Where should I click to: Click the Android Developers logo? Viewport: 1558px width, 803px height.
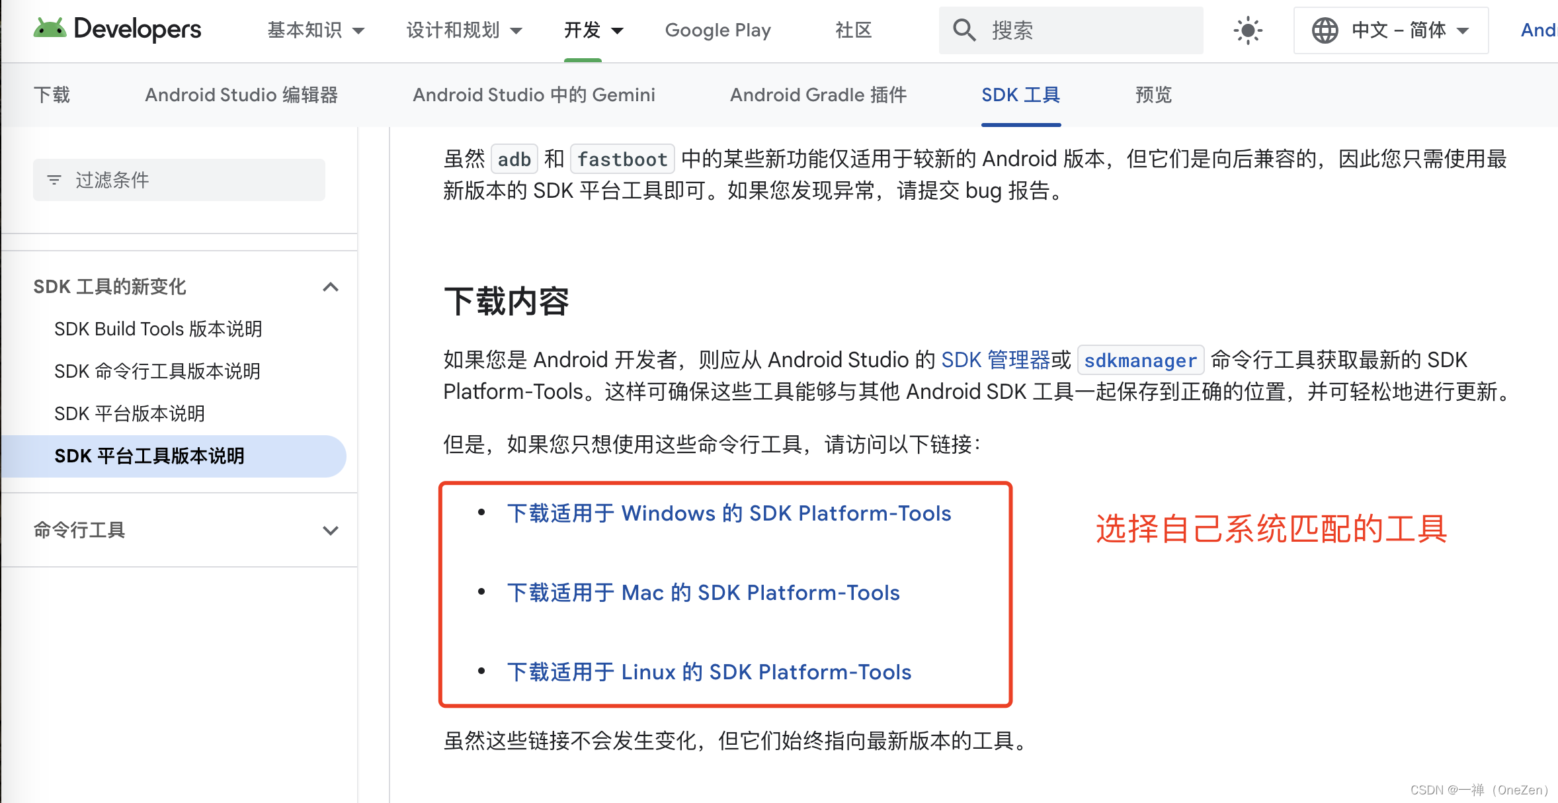(x=117, y=29)
